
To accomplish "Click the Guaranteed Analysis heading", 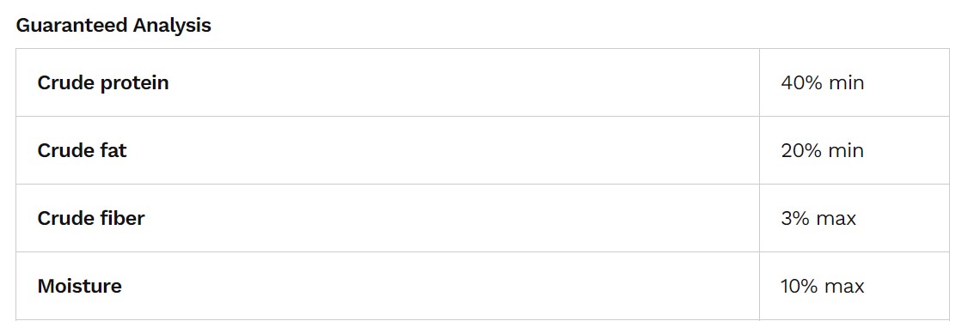I will [113, 25].
